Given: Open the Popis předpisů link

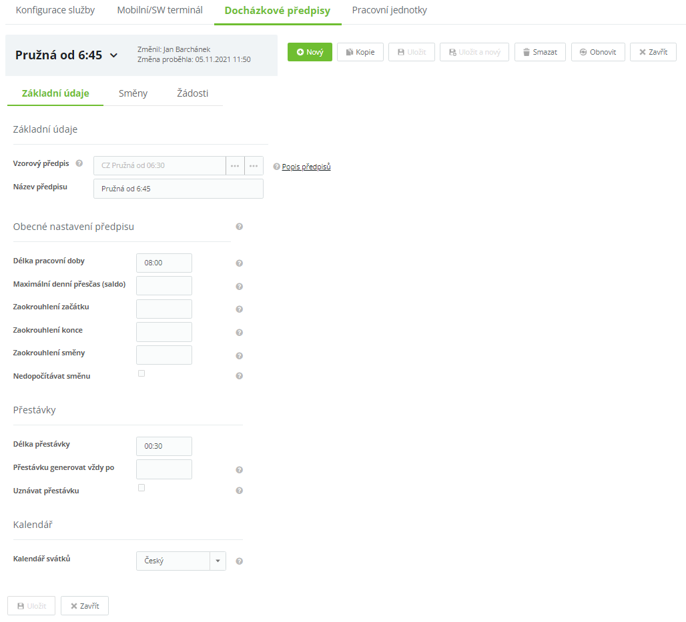Looking at the screenshot, I should tap(306, 167).
